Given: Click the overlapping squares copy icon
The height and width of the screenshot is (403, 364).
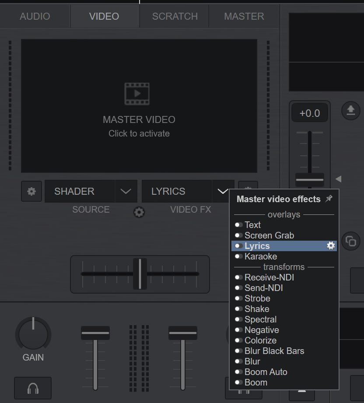Looking at the screenshot, I should (x=350, y=241).
